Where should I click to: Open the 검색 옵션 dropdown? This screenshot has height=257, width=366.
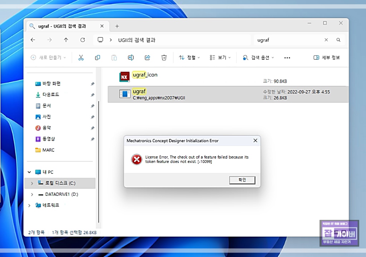[x=258, y=57]
